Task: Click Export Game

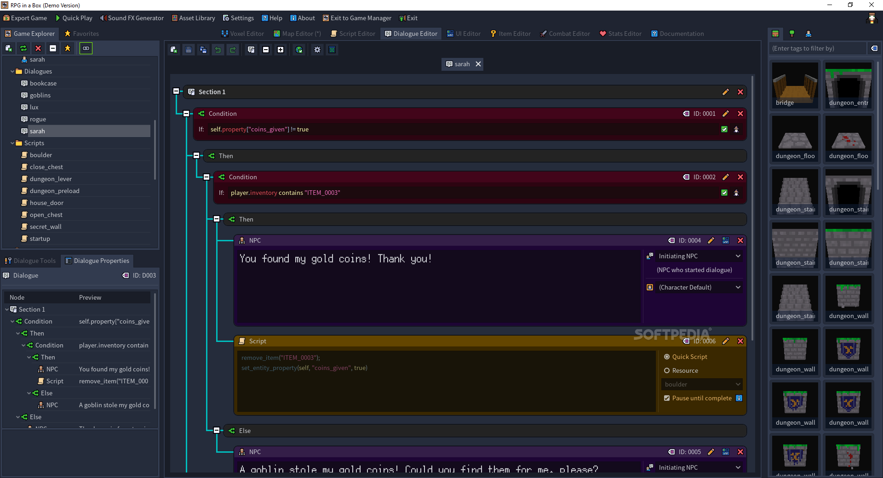Action: tap(25, 18)
